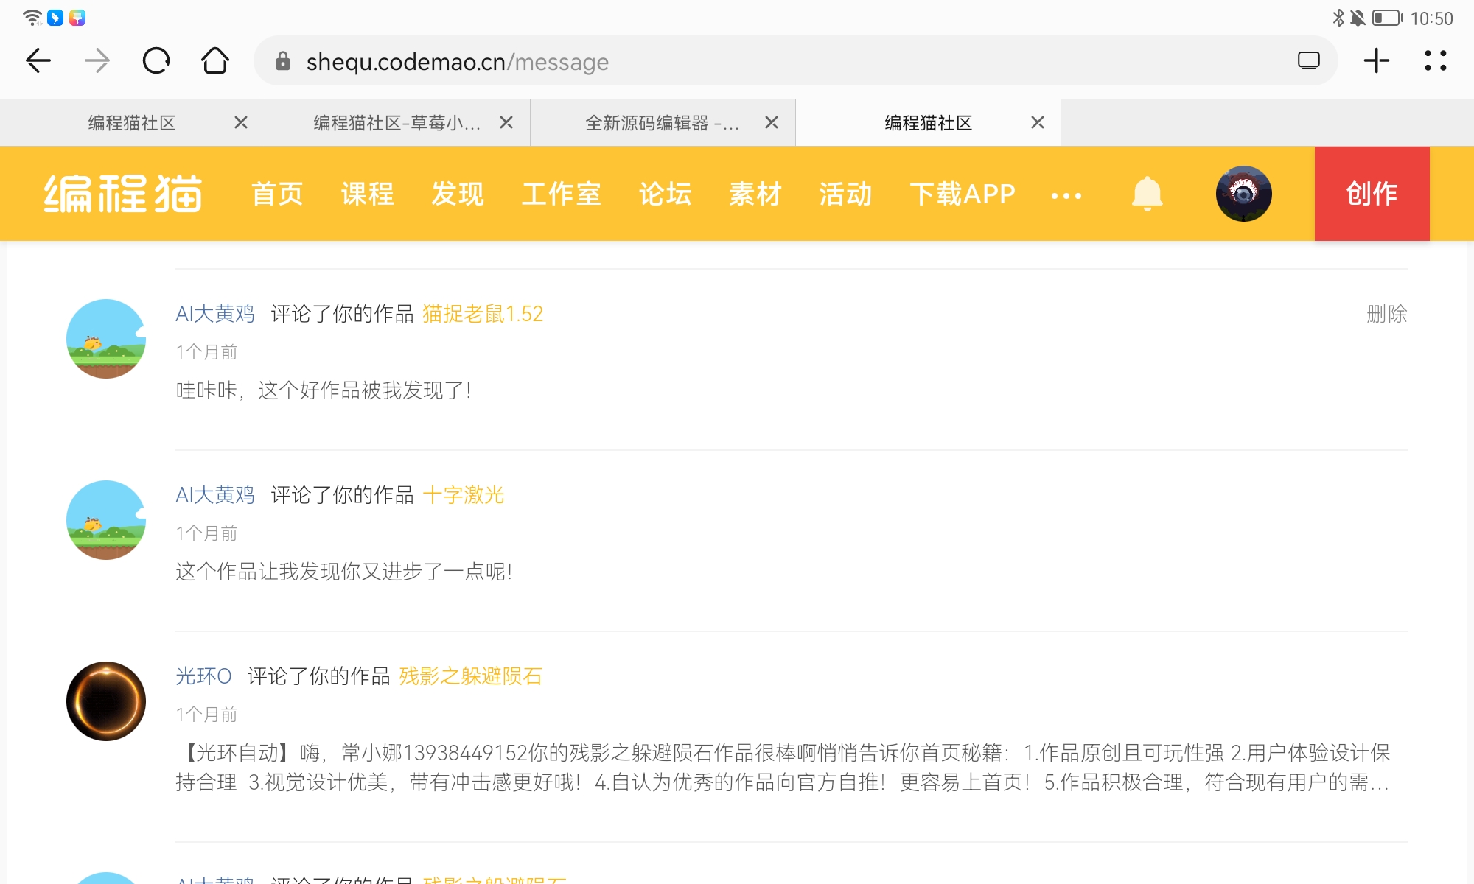Close the 编程猫社区-草莓小... tab
This screenshot has height=884, width=1474.
click(x=506, y=123)
